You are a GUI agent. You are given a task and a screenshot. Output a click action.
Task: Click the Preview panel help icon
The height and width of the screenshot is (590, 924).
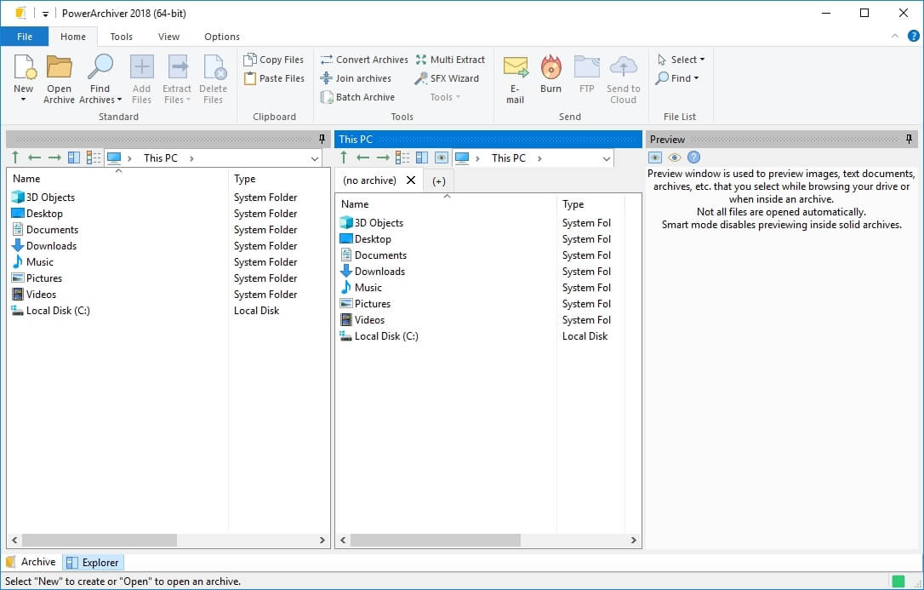point(693,158)
